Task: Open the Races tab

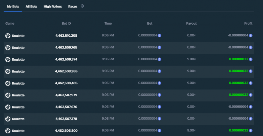Action: (73, 7)
